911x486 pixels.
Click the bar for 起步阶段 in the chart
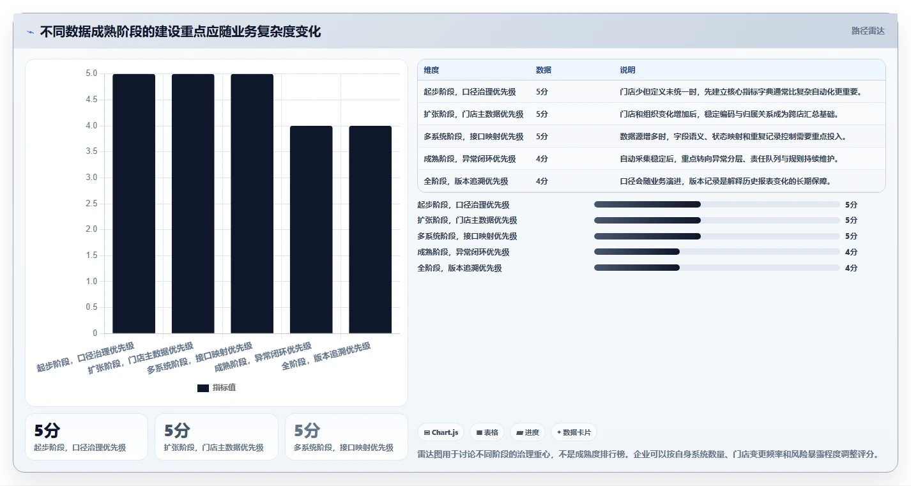point(134,204)
